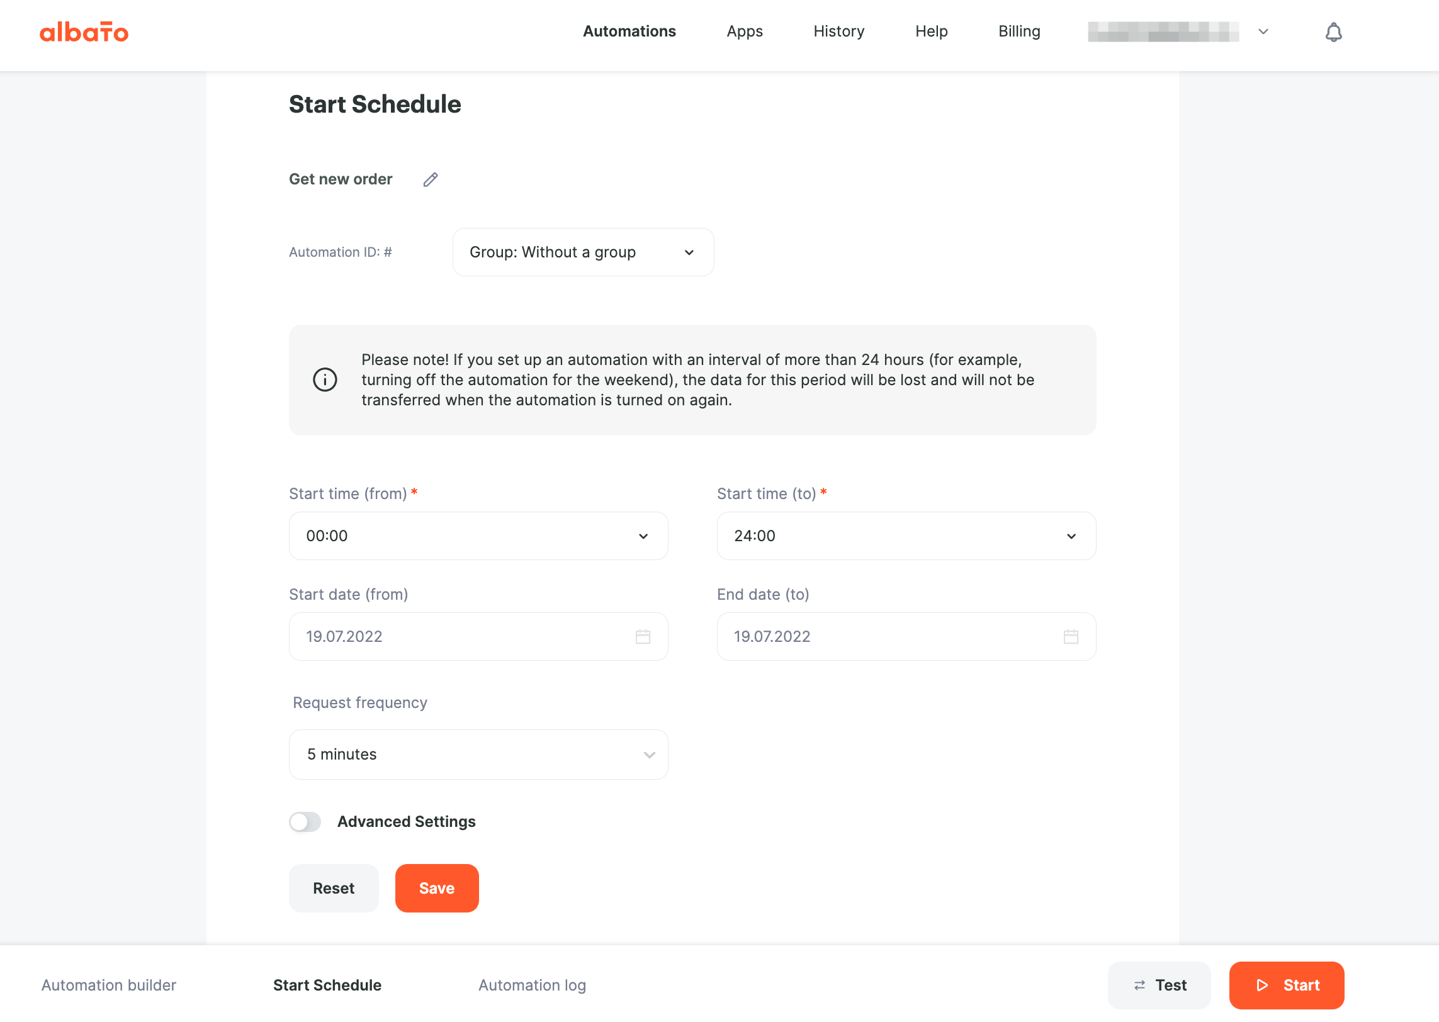Image resolution: width=1439 pixels, height=1022 pixels.
Task: Click the Albato logo
Action: tap(84, 32)
